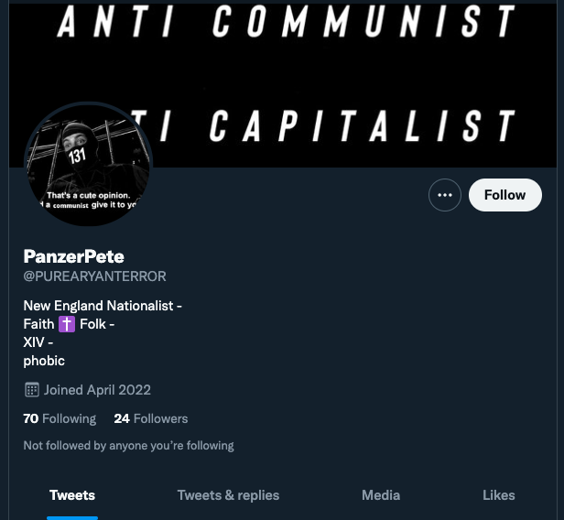Click the 'phobic' line in bio
564x520 pixels.
tap(44, 361)
